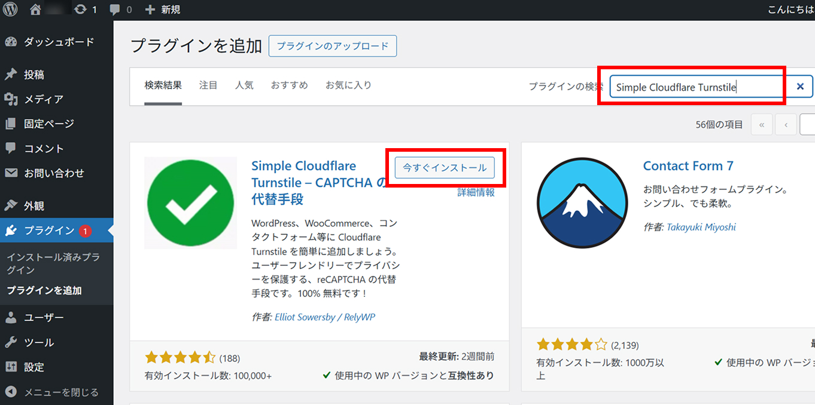Switch to 人気 tab
The width and height of the screenshot is (815, 405).
244,85
